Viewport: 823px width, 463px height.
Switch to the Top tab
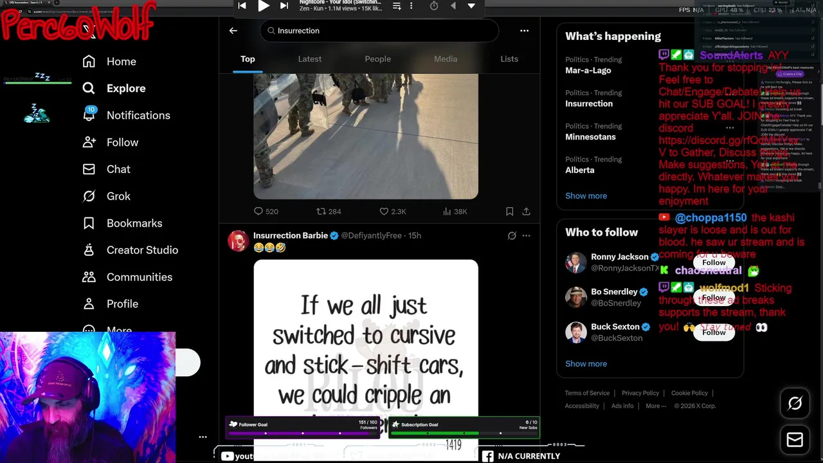(x=248, y=59)
